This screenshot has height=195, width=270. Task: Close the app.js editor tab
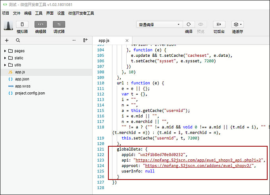click(127, 40)
